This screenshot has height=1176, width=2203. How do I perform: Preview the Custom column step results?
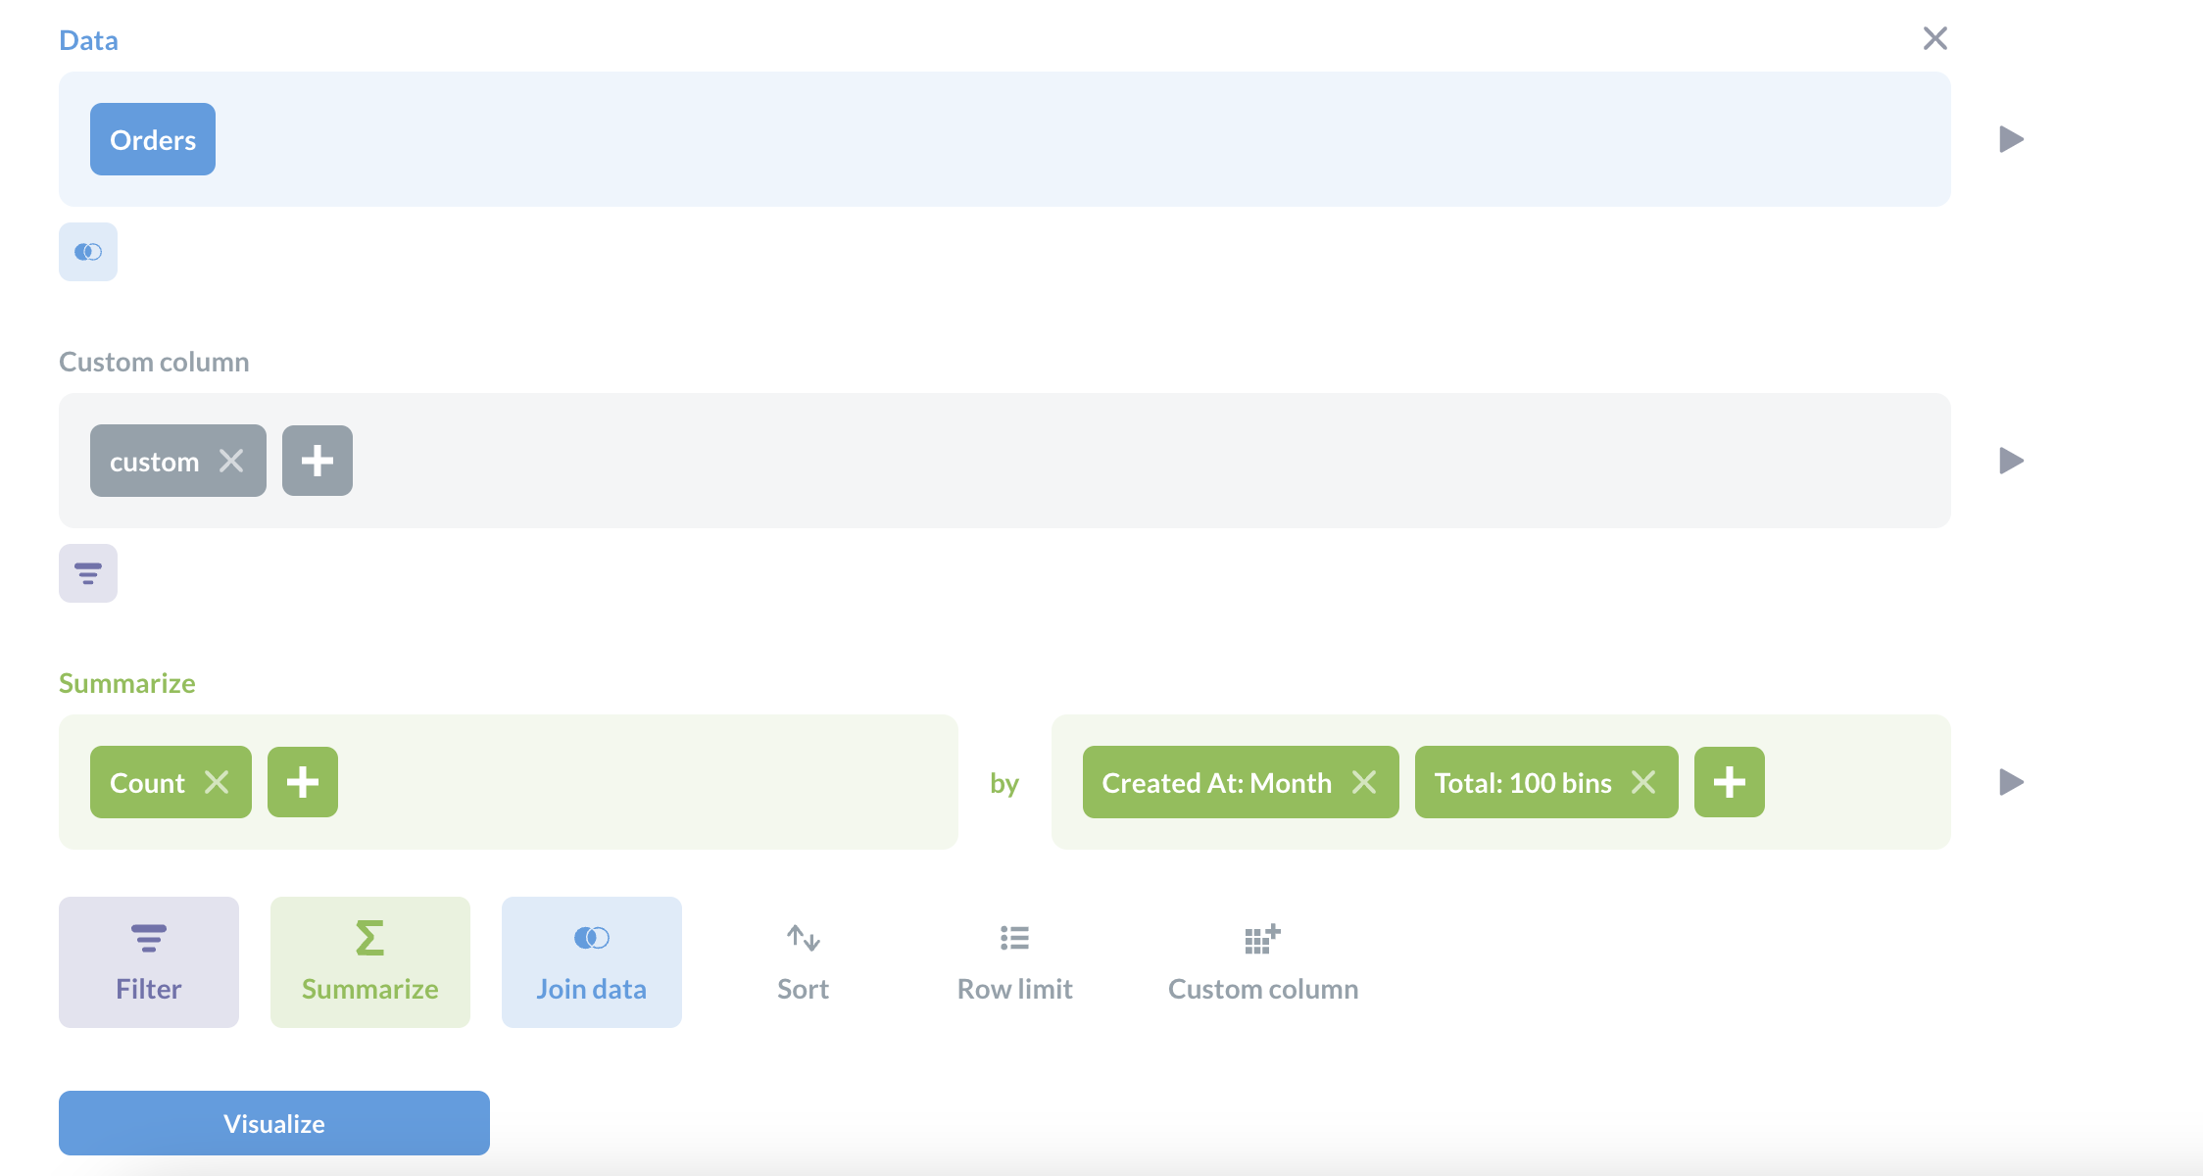(x=2011, y=460)
